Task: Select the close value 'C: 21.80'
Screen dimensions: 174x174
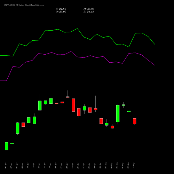Action: (x=61, y=9)
